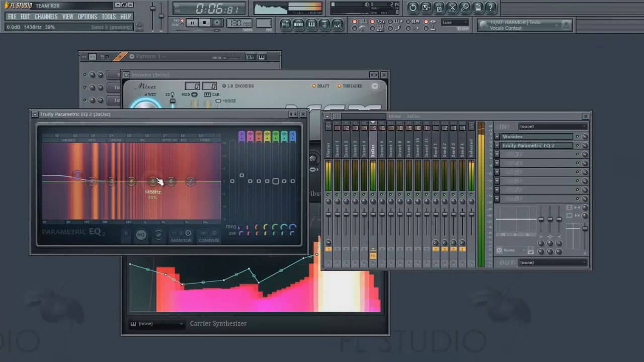Open the EDIT menu
This screenshot has width=644, height=362.
pyautogui.click(x=25, y=17)
